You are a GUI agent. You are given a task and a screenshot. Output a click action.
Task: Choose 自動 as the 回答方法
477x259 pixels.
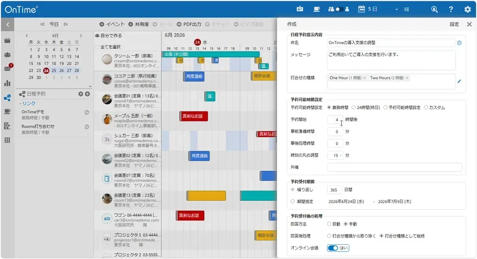tap(329, 224)
